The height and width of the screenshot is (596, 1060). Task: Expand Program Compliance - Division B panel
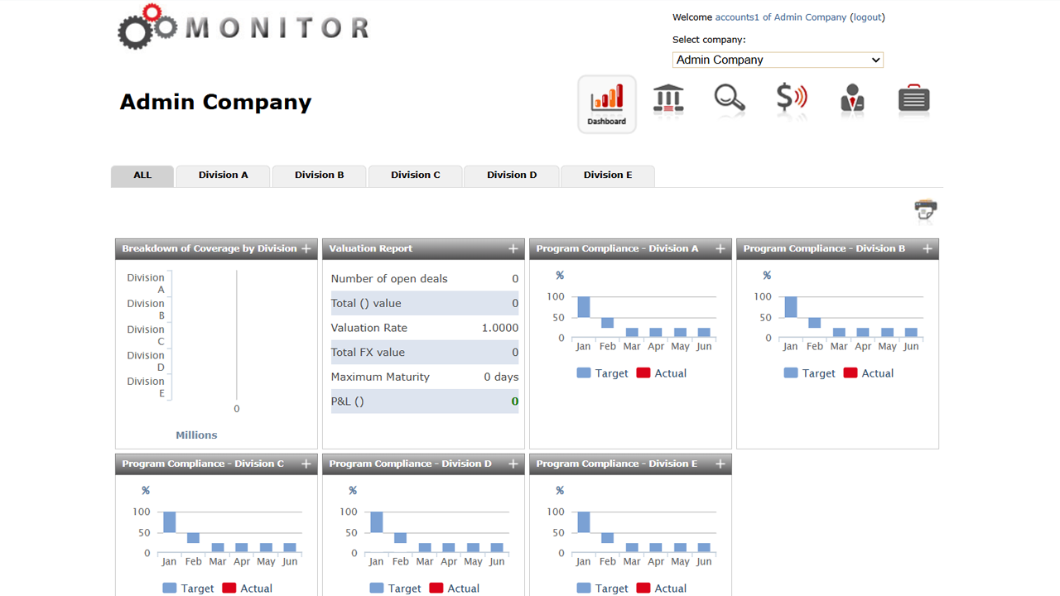(927, 249)
